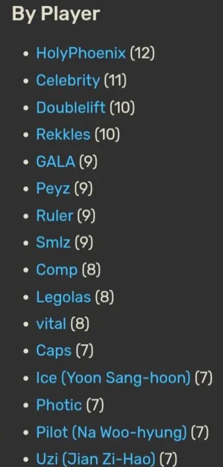Click the (11) count beside Celebrity
The image size is (223, 467).
(115, 80)
